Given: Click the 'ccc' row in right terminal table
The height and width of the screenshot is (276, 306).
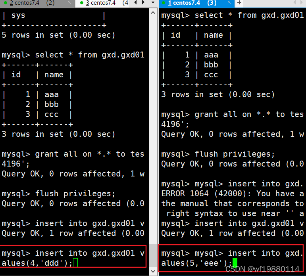Looking at the screenshot, I should [197, 75].
